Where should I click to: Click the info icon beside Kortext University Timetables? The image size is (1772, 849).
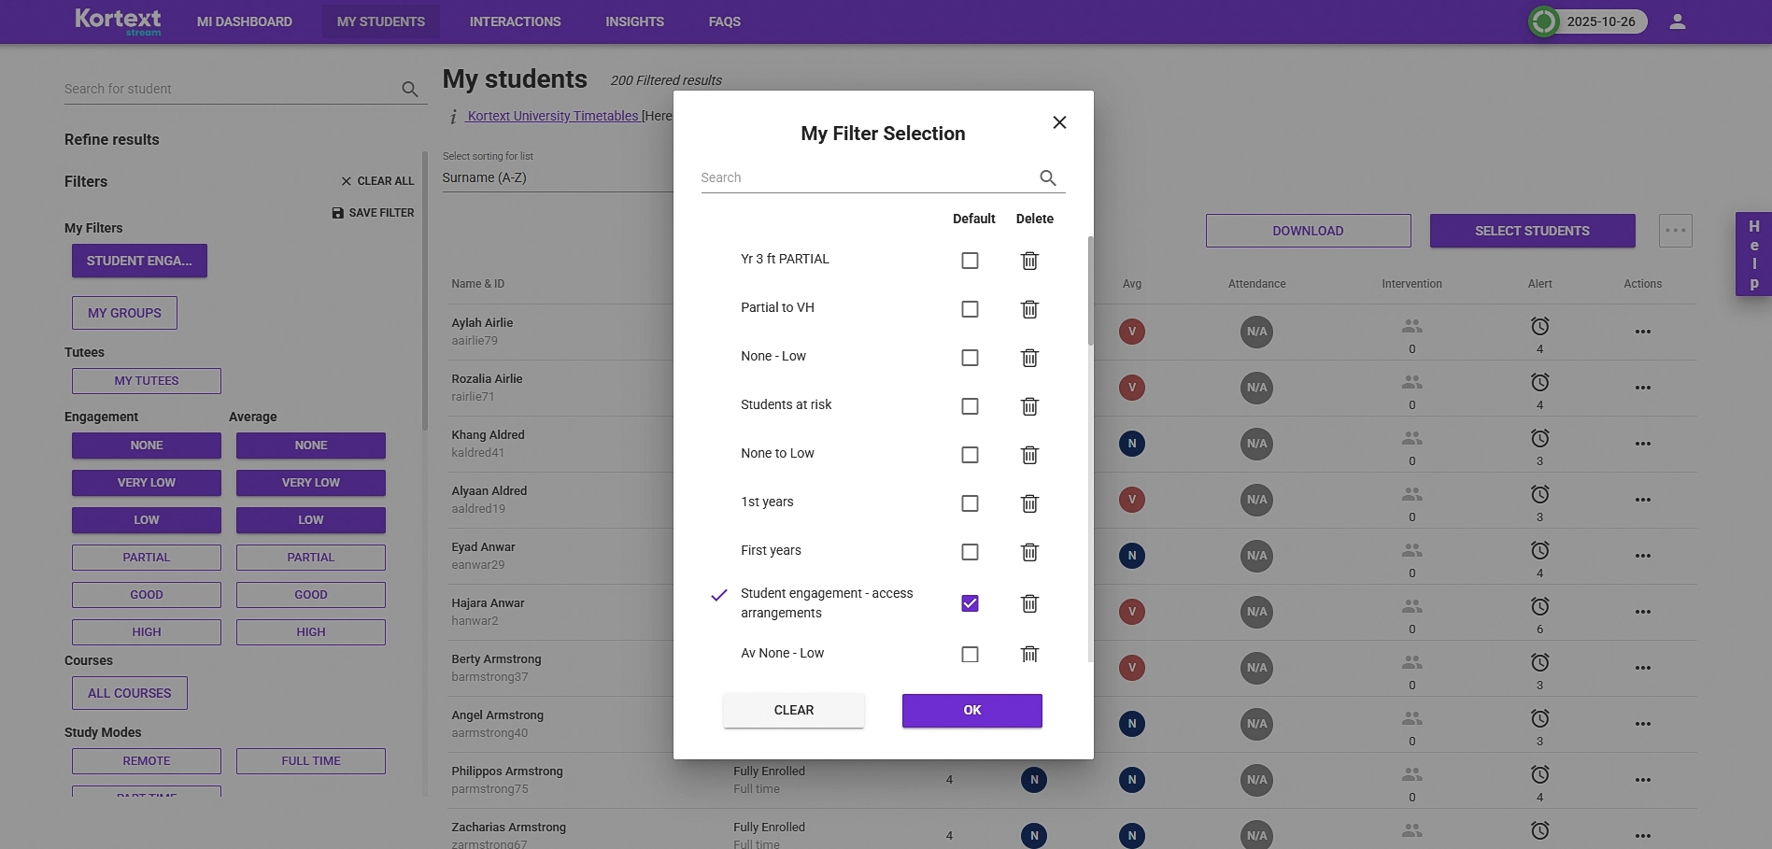point(454,116)
